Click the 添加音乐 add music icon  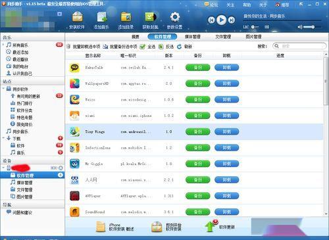click(101, 20)
